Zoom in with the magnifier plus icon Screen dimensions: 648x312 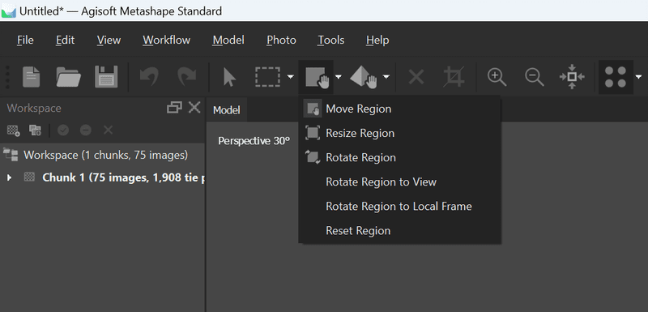coord(497,77)
